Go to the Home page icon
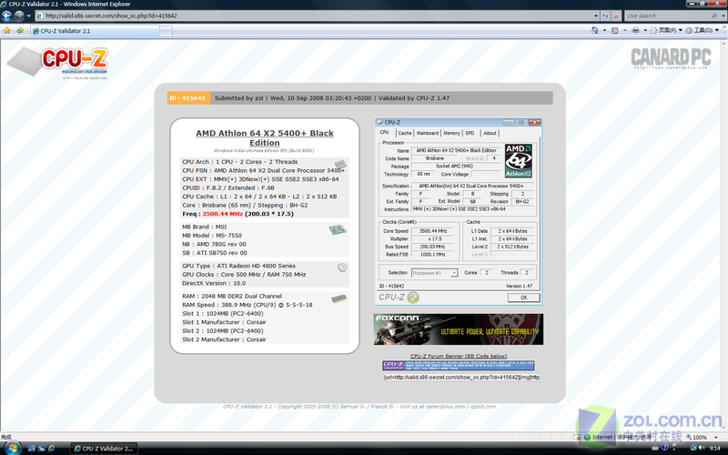 (x=595, y=30)
